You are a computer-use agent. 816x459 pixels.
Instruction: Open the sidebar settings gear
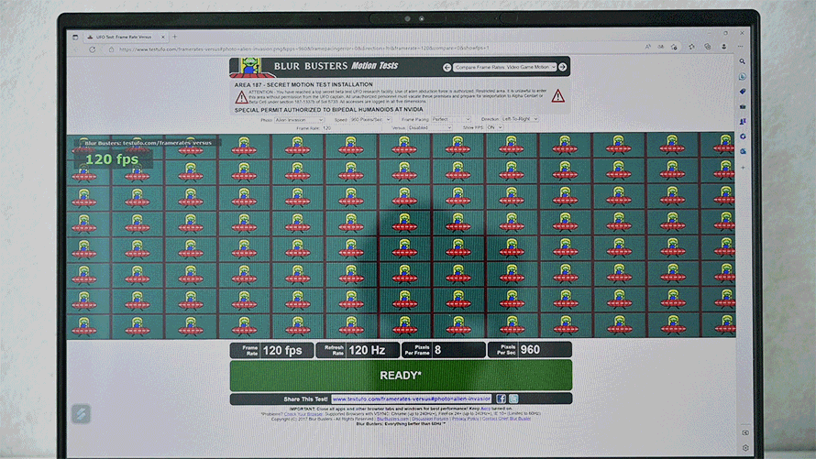(745, 448)
